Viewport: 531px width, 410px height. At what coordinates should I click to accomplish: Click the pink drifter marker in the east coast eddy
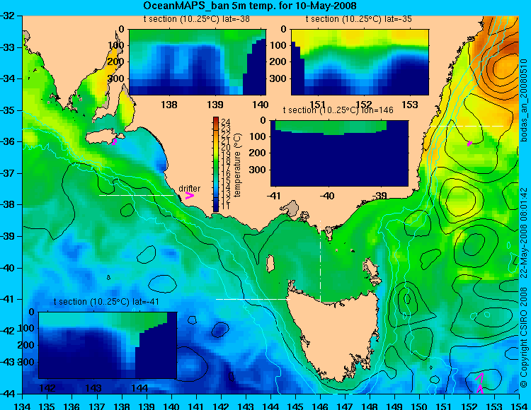tap(469, 143)
